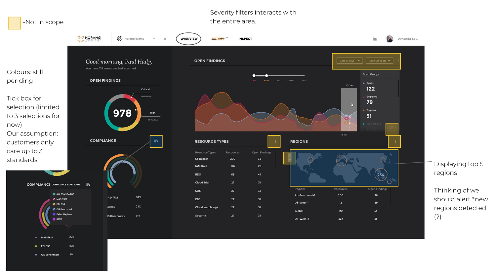Screen dimensions: 496x279
Task: Uncheck the MAS-TRM compliance standard
Action: (x=54, y=199)
